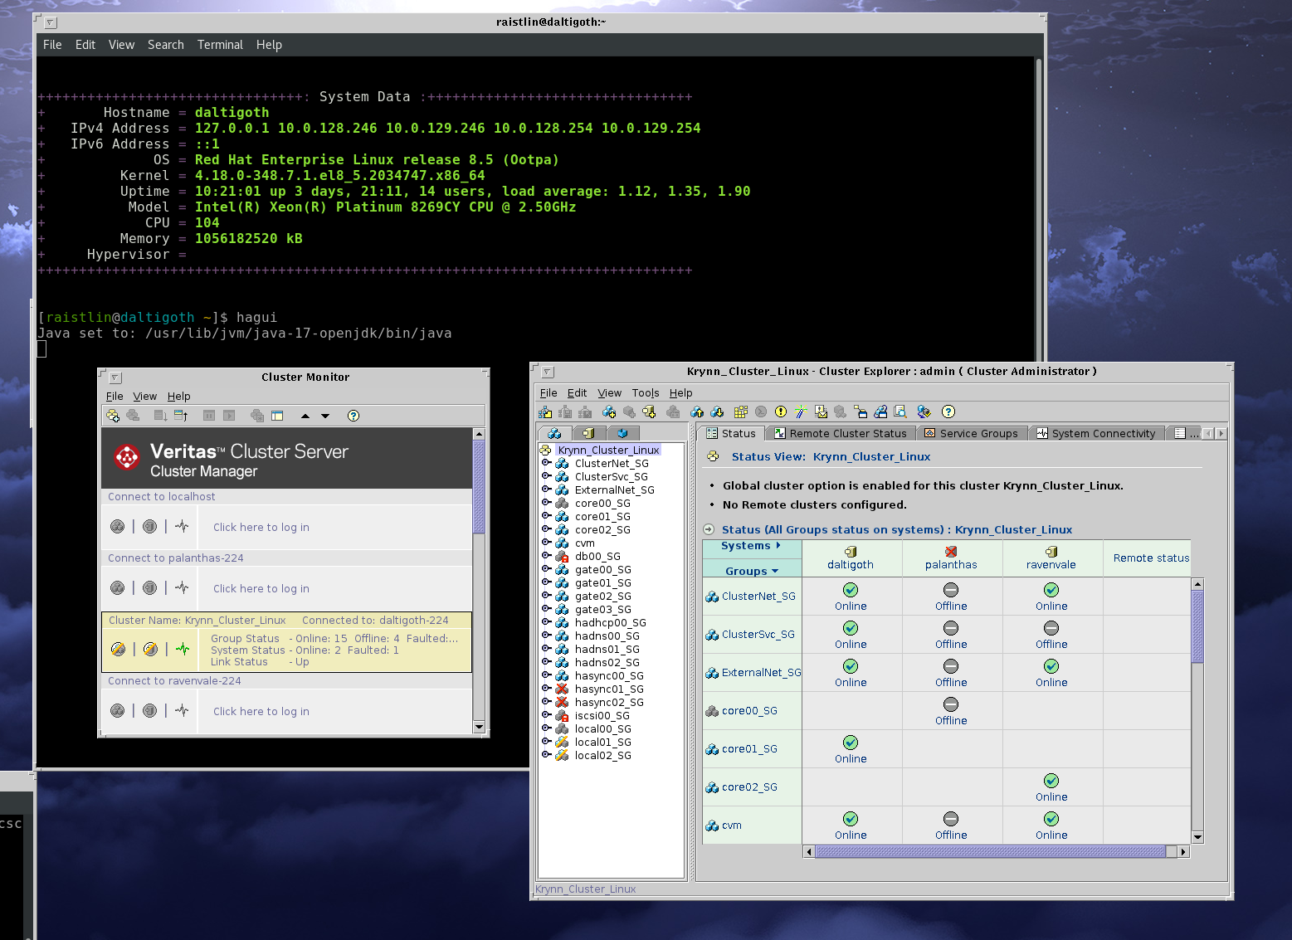
Task: Click move panel up arrow in Cluster Monitor
Action: pyautogui.click(x=305, y=416)
